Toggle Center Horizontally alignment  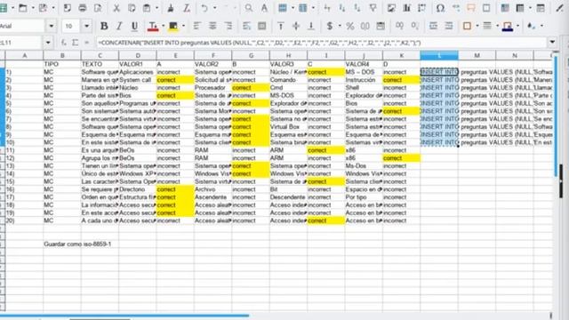click(212, 26)
